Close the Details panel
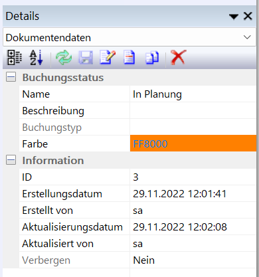 (x=248, y=16)
